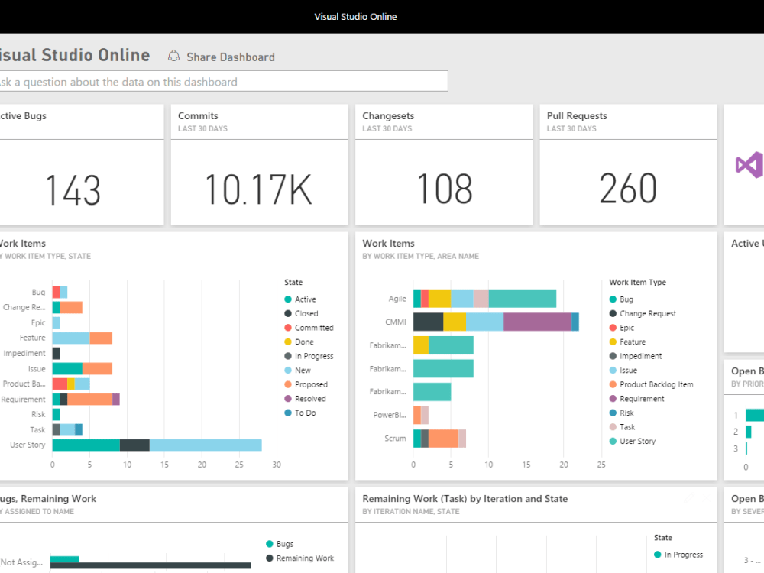Click the Share Dashboard cloud icon
The image size is (764, 573).
[x=174, y=56]
